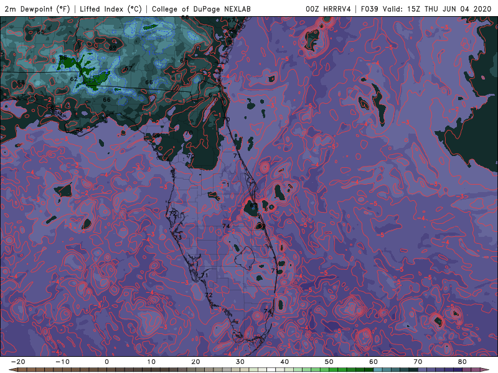Click the -20 label on the color scale

[18, 362]
